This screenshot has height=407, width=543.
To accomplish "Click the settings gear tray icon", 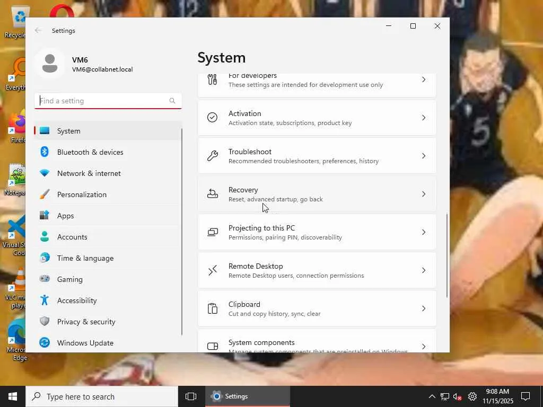I will pos(472,396).
